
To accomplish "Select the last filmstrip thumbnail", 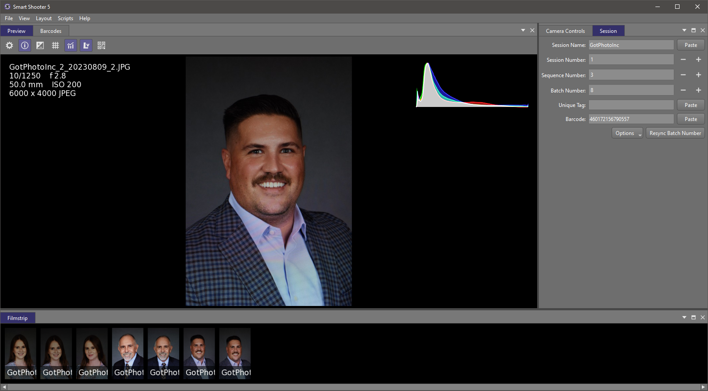I will (235, 353).
